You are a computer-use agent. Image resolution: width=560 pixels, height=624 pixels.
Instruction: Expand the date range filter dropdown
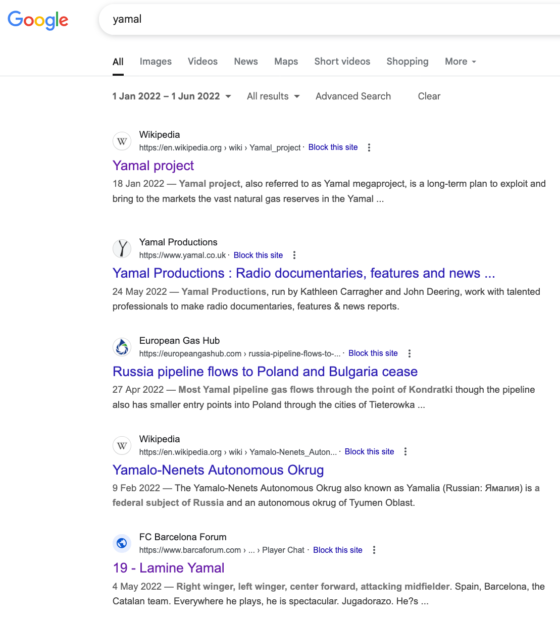click(172, 96)
